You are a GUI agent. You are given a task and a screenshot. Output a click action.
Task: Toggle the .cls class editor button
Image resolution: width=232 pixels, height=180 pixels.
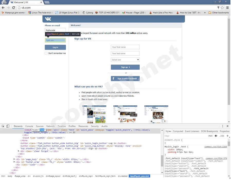222,136
